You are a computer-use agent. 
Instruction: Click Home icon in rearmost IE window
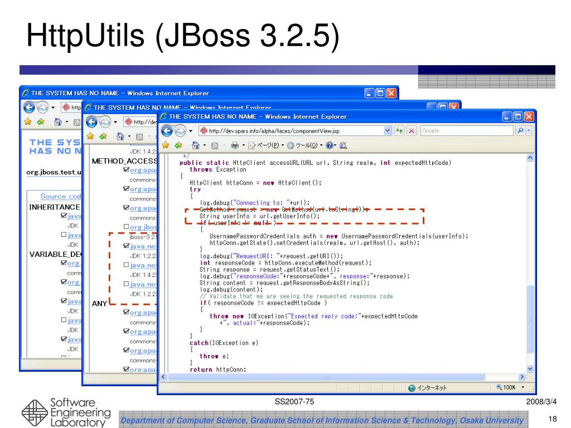click(x=57, y=122)
